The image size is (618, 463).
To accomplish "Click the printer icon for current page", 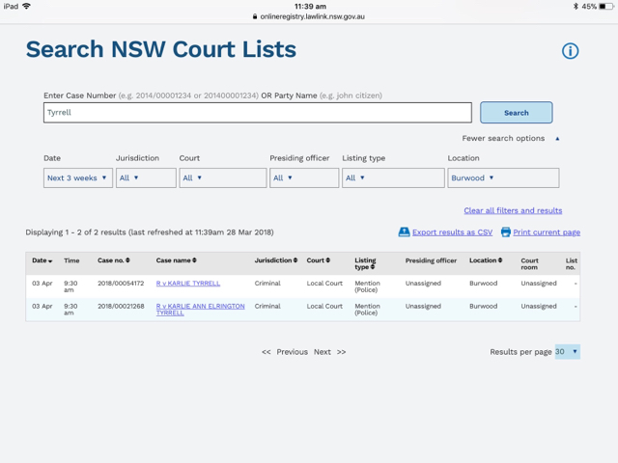I will [505, 232].
